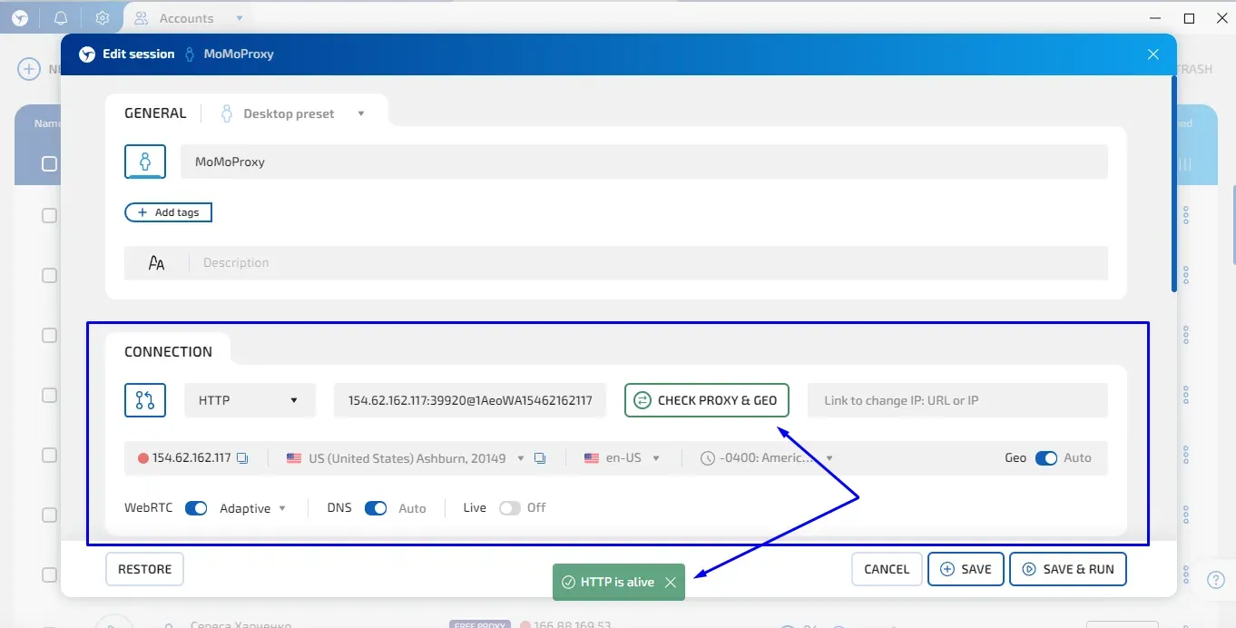Screen dimensions: 1236x628
Task: Toggle the Geo Auto switch
Action: [x=1046, y=458]
